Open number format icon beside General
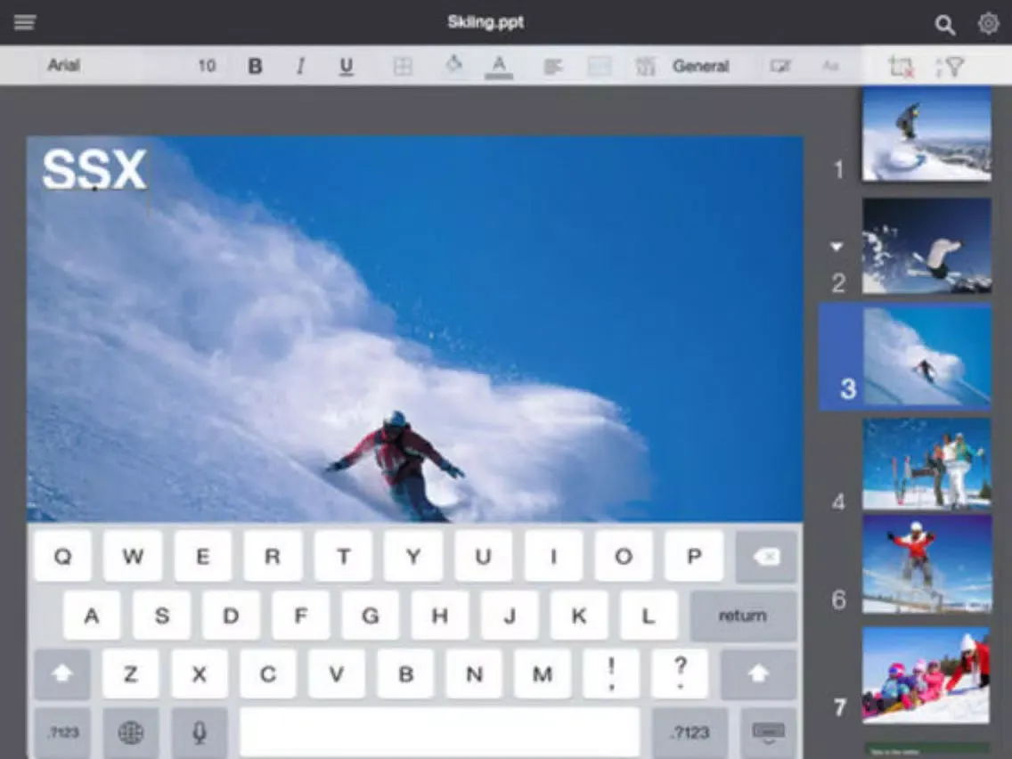The width and height of the screenshot is (1012, 759). [x=645, y=66]
